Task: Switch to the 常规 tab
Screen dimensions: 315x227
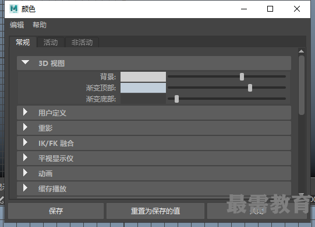Action: 23,42
